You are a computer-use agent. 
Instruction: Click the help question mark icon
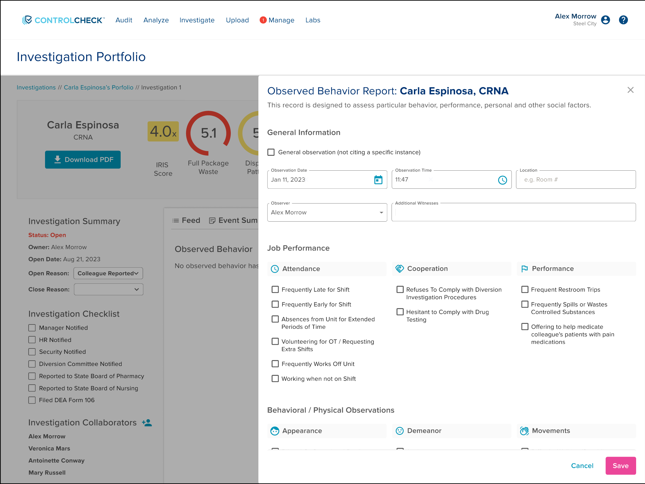click(x=623, y=20)
